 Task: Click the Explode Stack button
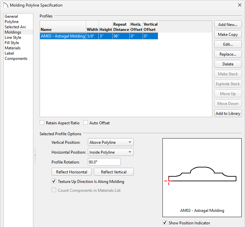[x=228, y=84]
